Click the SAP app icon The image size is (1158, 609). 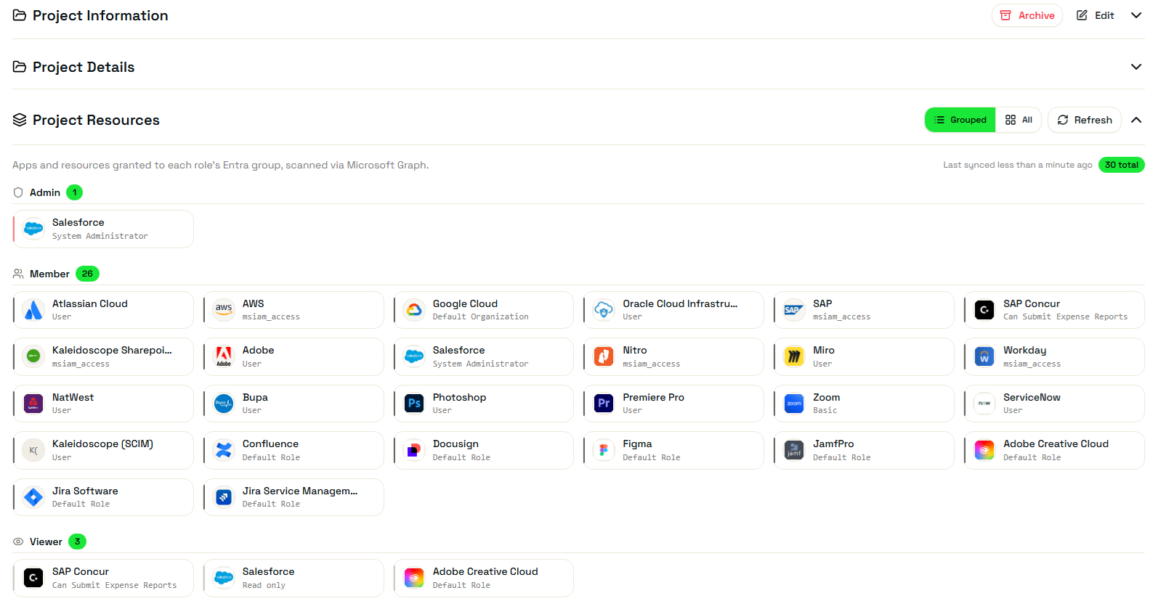pyautogui.click(x=794, y=310)
